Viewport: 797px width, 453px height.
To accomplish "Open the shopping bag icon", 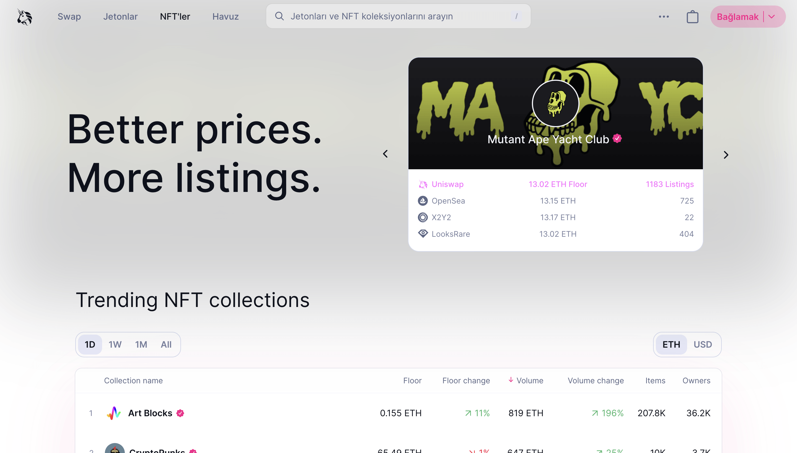I will coord(692,17).
